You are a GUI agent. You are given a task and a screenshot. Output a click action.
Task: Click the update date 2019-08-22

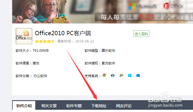(85, 41)
